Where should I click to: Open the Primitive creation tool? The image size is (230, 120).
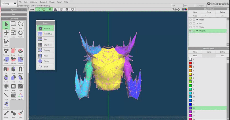[x=6, y=52]
